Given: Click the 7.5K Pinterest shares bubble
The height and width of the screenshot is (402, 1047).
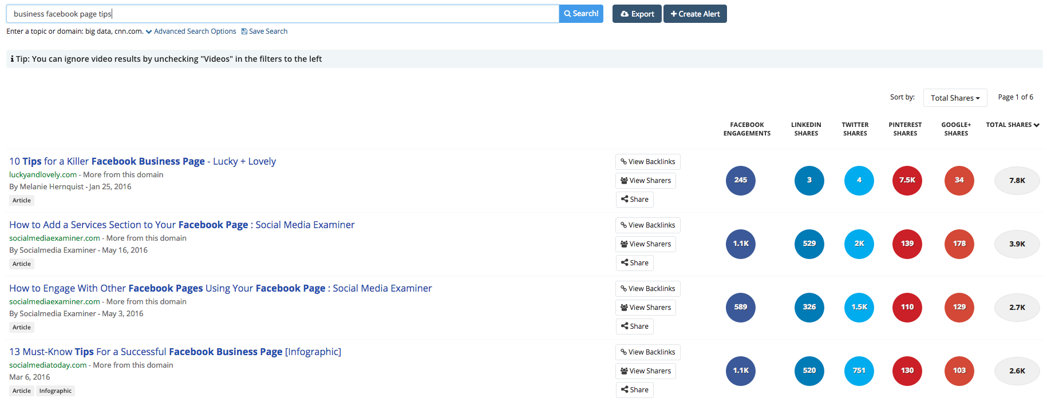Looking at the screenshot, I should coord(907,180).
